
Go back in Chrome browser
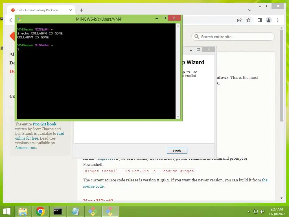[x=11, y=20]
